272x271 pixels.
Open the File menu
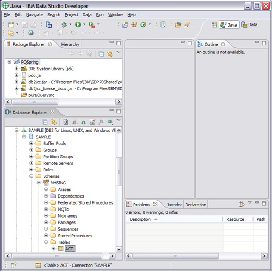click(x=7, y=15)
